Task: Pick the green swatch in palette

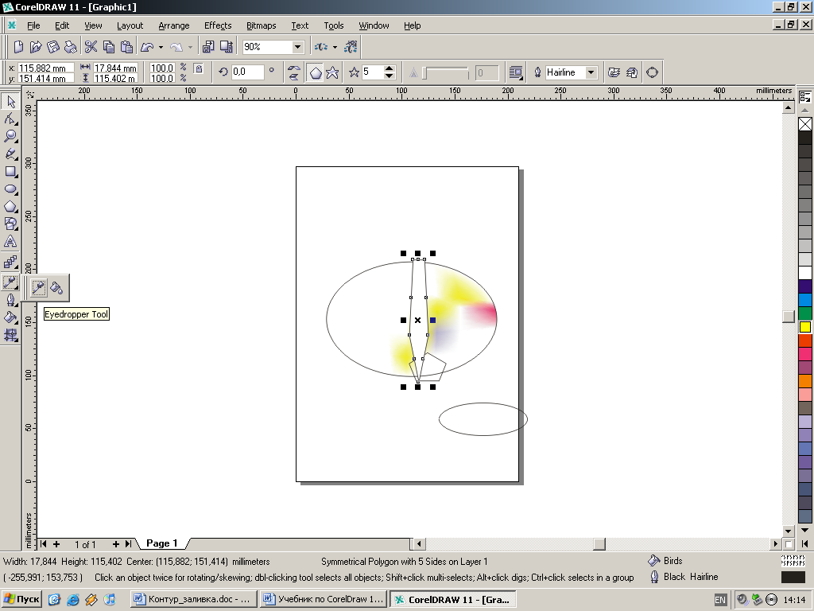Action: [x=805, y=313]
